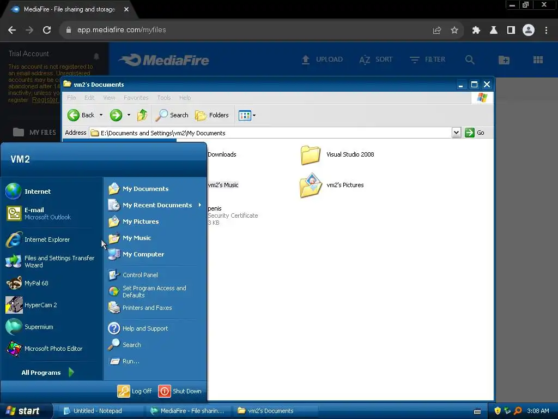Screen dimensions: 558x419
Task: Go up one folder level
Action: [142, 115]
